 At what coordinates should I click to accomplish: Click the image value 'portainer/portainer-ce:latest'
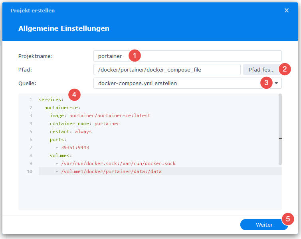(110, 116)
